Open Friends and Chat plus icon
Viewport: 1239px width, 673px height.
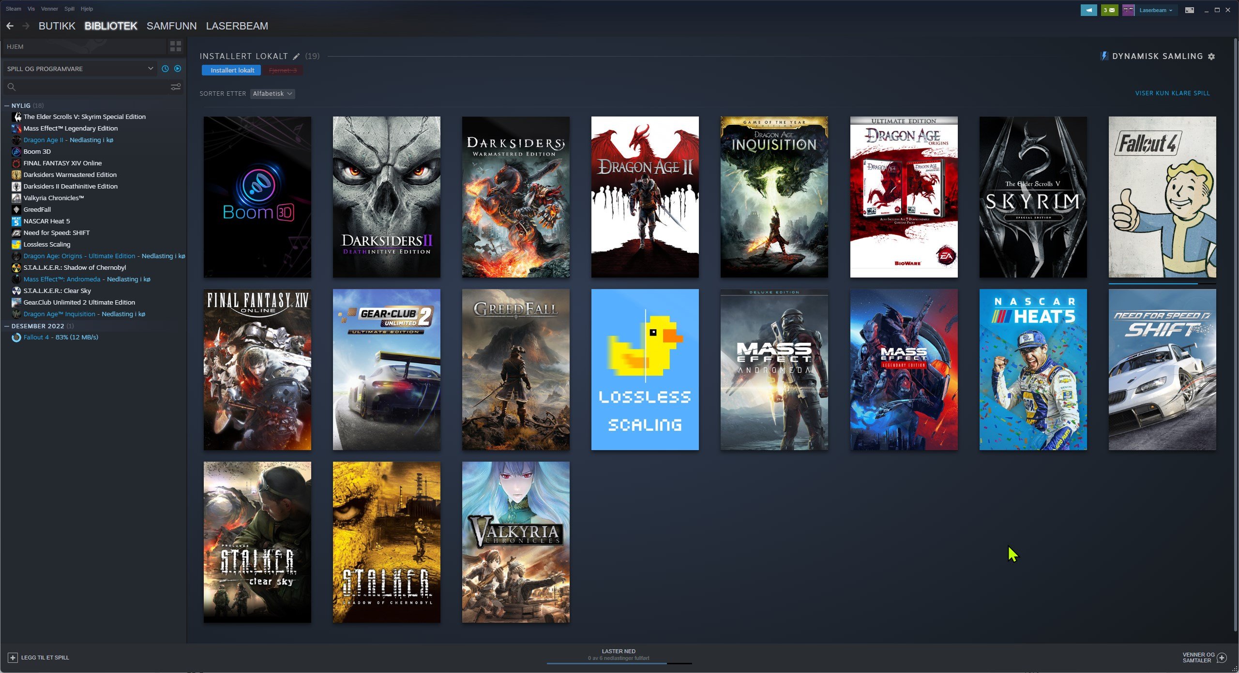pyautogui.click(x=1222, y=658)
